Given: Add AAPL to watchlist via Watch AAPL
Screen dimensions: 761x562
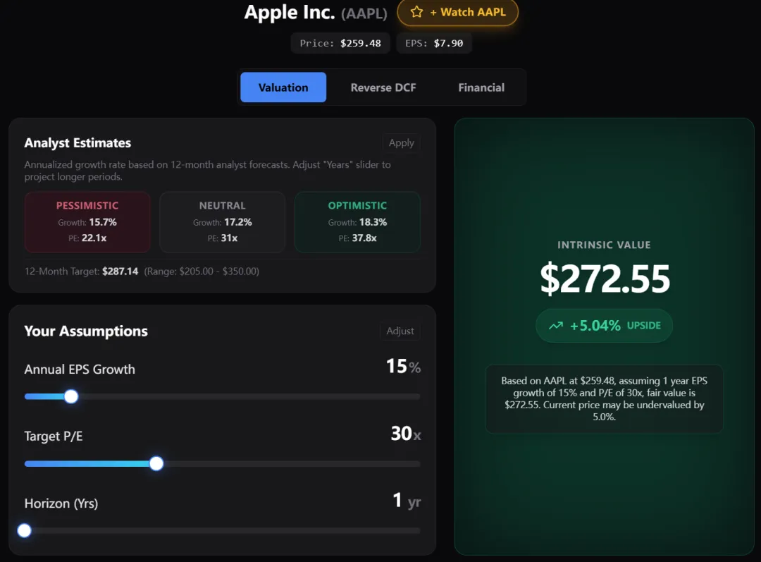Looking at the screenshot, I should pos(458,12).
